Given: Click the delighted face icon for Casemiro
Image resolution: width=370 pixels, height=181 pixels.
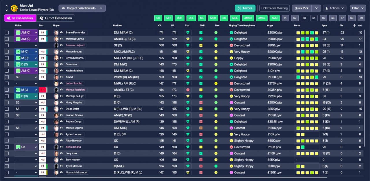Looking at the screenshot, I should [x=231, y=64].
